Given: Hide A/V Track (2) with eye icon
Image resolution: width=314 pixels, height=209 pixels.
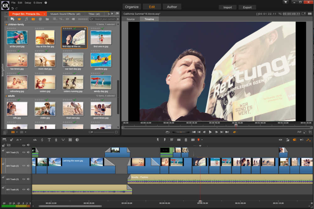Looking at the screenshot, I should coord(24,166).
